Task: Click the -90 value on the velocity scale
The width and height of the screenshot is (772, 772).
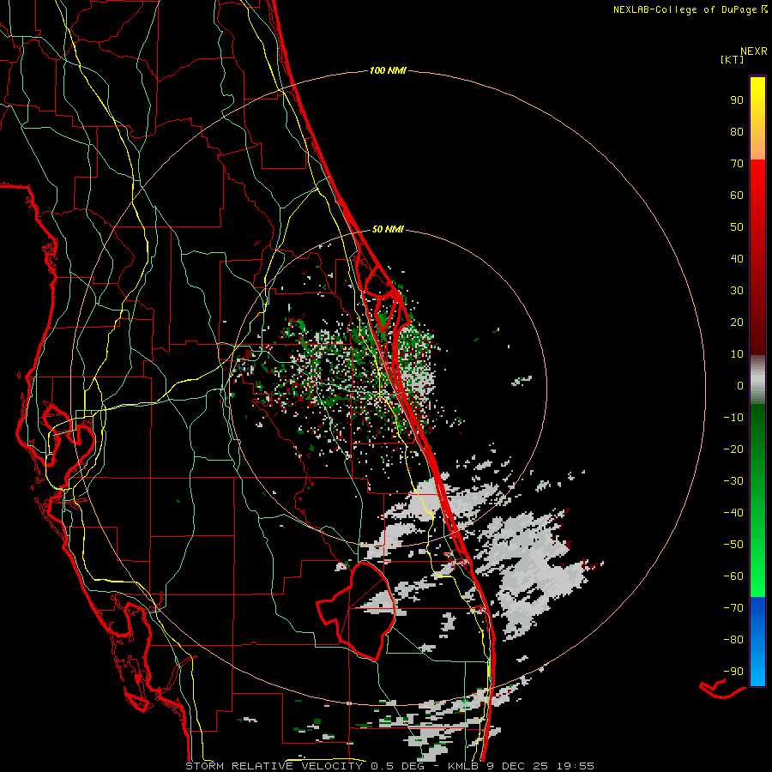Action: pyautogui.click(x=733, y=672)
